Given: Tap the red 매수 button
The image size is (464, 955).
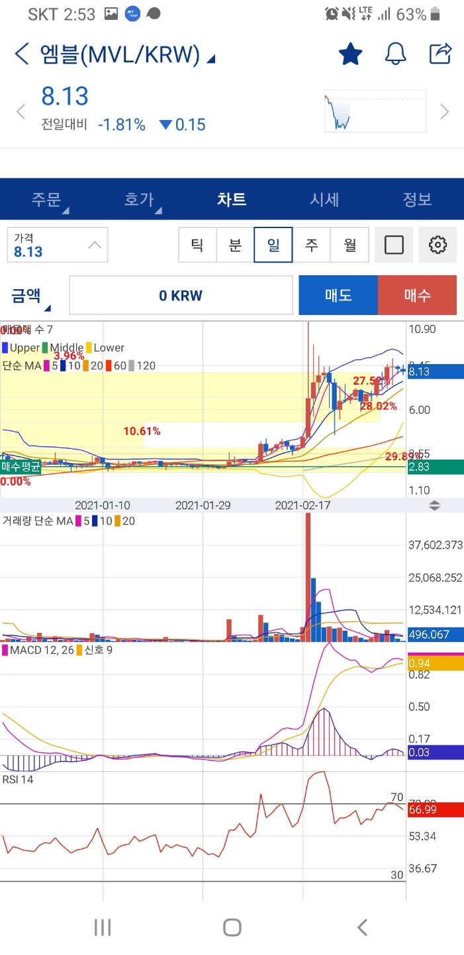Looking at the screenshot, I should [x=417, y=295].
